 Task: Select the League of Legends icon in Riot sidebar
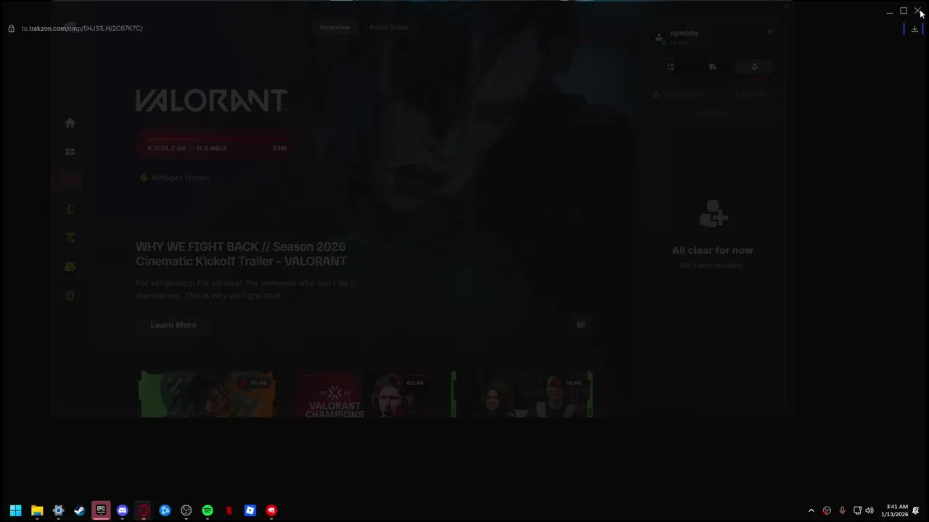70,209
